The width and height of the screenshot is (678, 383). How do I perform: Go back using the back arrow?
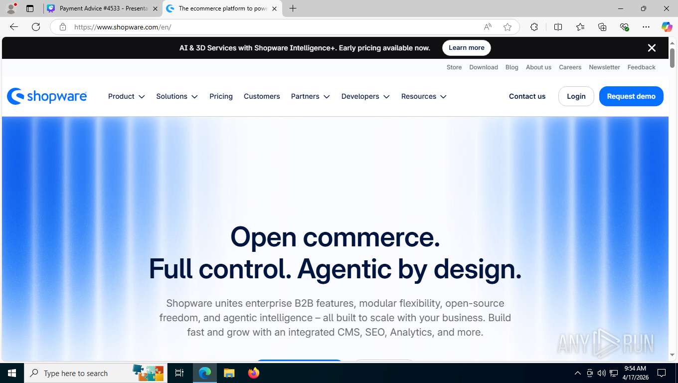[14, 27]
